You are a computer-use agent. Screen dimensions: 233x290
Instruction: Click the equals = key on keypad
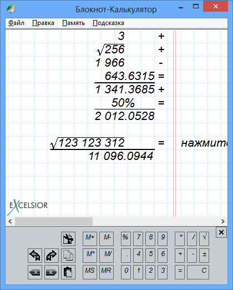click(180, 272)
